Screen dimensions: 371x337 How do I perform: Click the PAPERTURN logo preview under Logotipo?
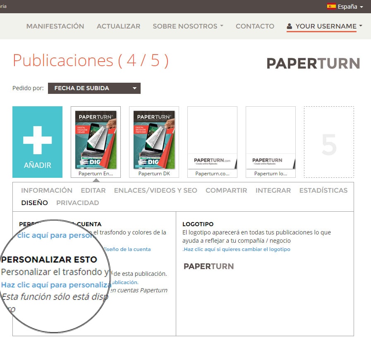pyautogui.click(x=209, y=266)
